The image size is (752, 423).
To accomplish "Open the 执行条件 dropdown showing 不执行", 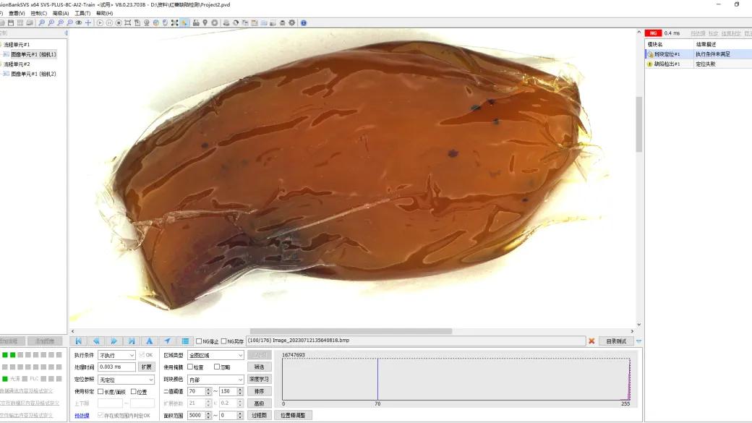I will (x=116, y=355).
